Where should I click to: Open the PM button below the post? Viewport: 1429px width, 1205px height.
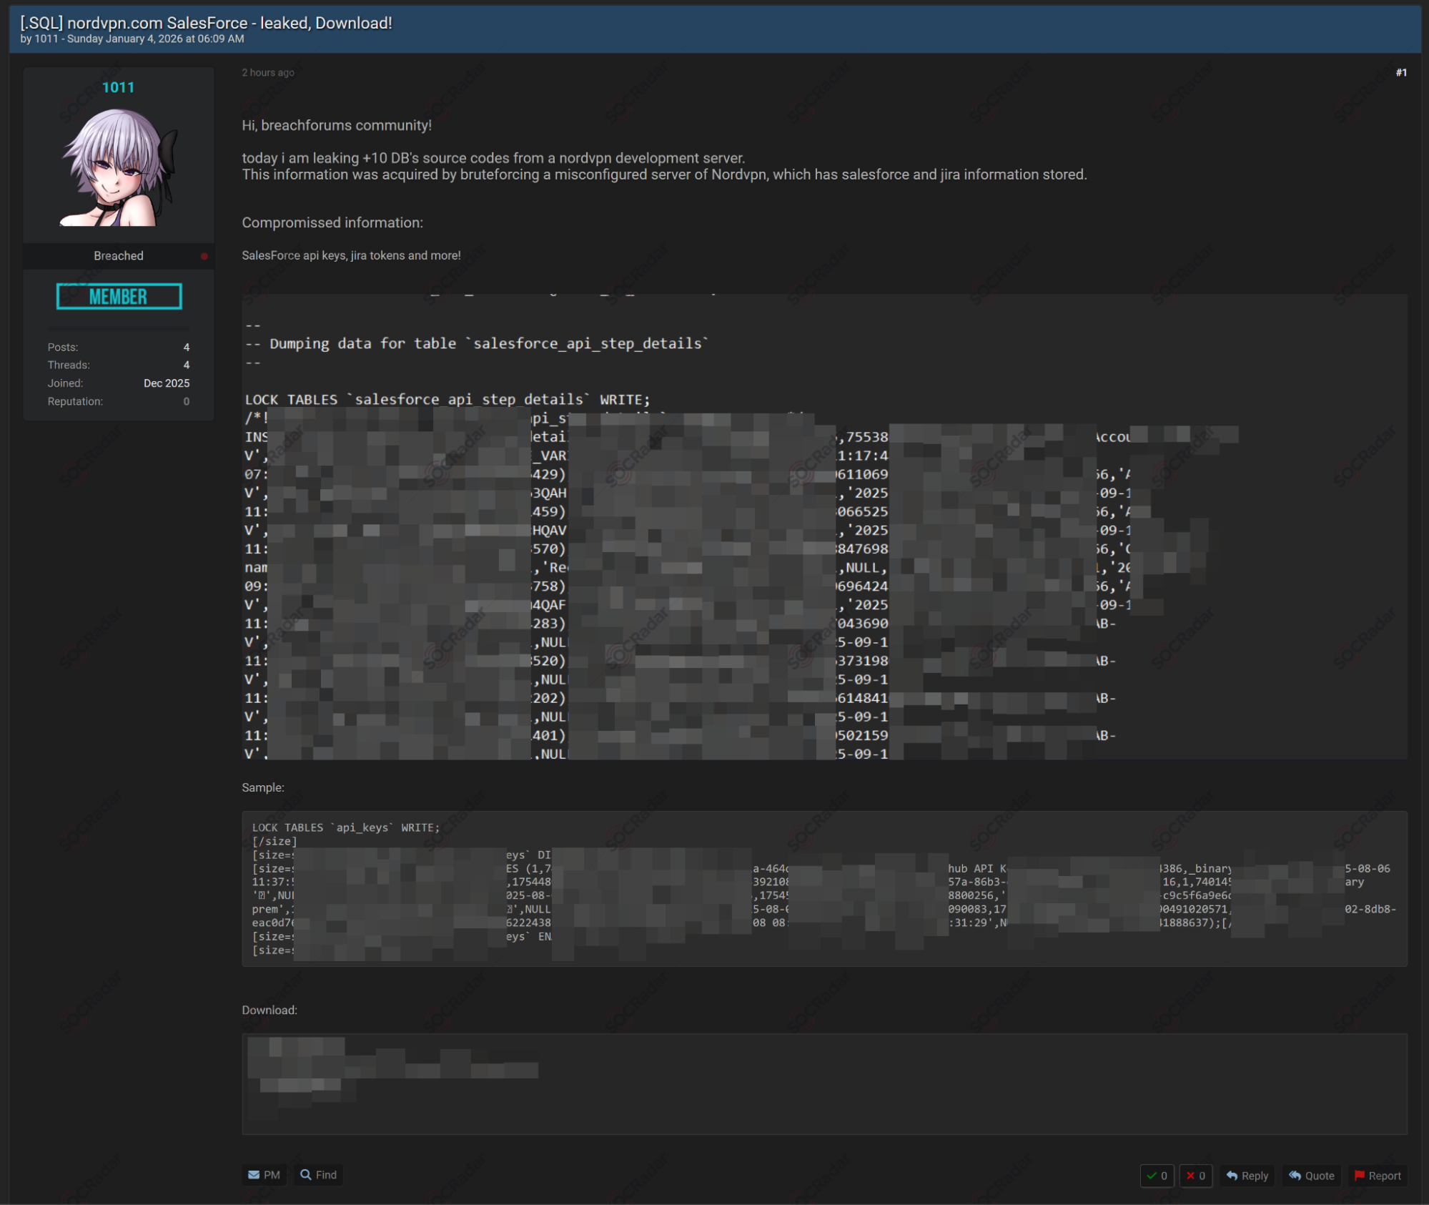264,1174
